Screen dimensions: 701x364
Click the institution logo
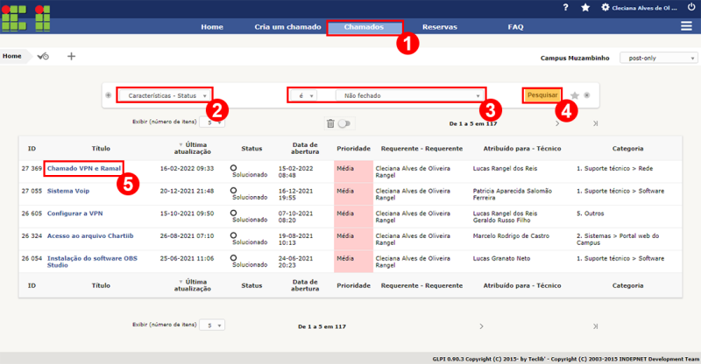(26, 17)
